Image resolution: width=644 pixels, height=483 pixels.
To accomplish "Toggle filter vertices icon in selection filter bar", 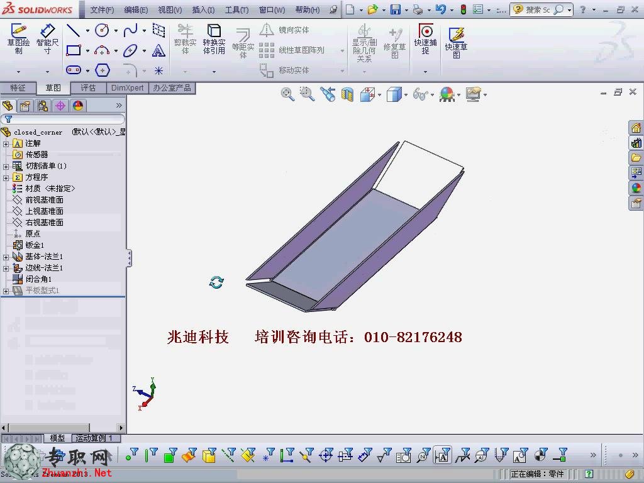I will (x=132, y=455).
